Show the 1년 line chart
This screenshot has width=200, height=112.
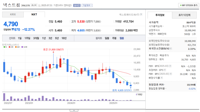(44, 38)
